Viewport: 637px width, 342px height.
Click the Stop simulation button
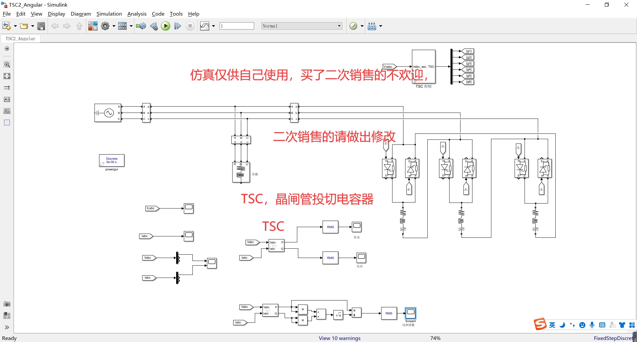190,26
